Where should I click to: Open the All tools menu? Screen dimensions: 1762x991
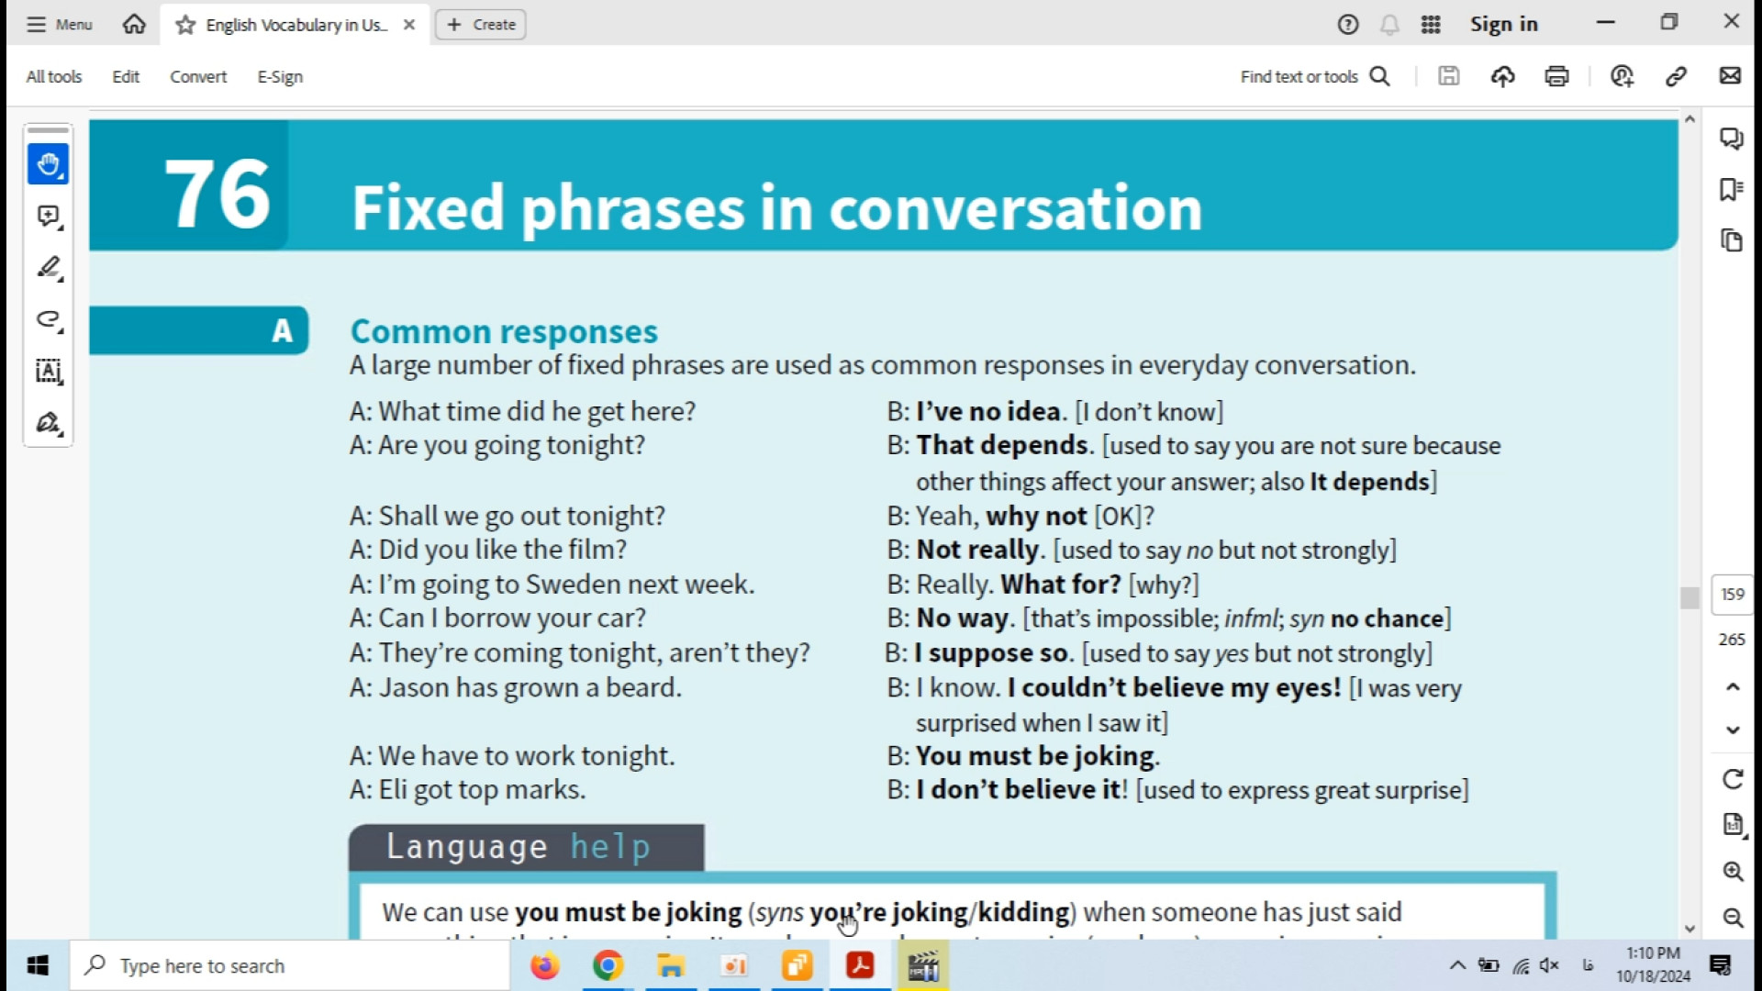[54, 77]
